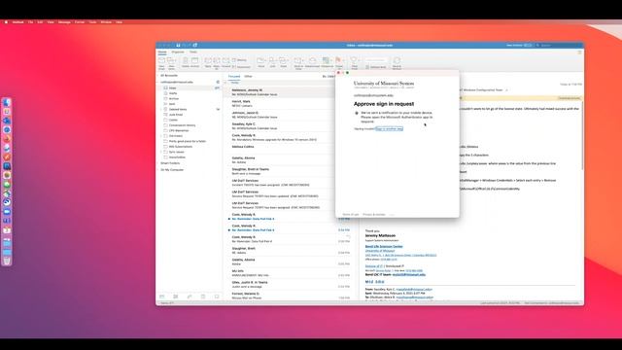Expand the On My Computer section

click(x=157, y=170)
